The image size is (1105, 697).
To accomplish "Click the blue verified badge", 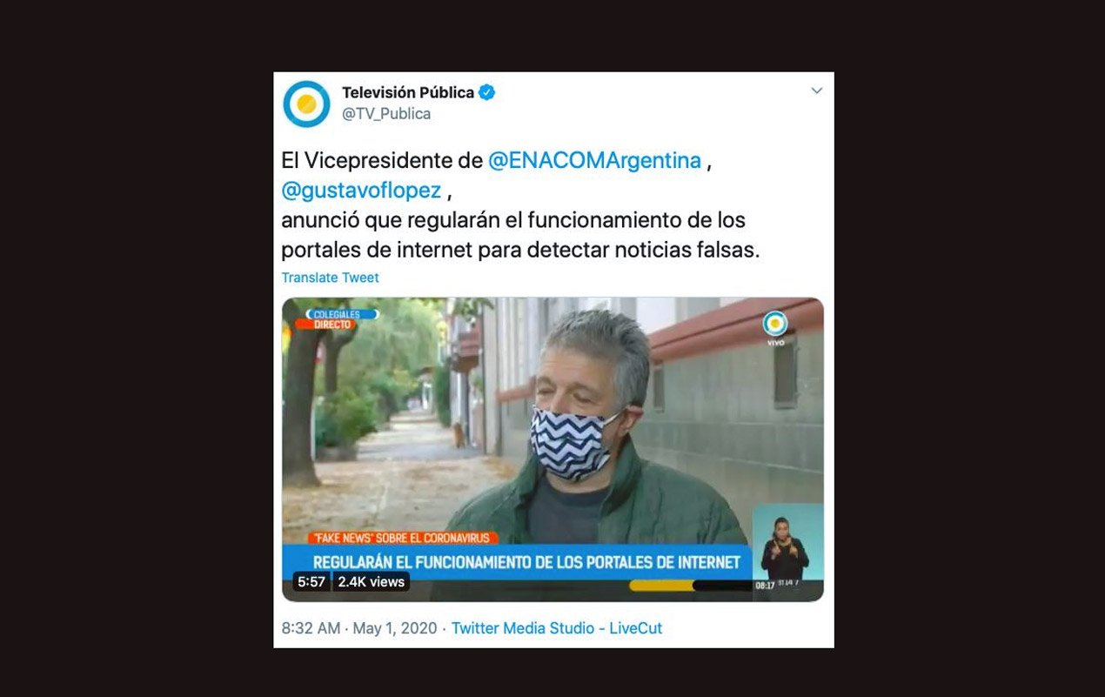I will pos(487,92).
